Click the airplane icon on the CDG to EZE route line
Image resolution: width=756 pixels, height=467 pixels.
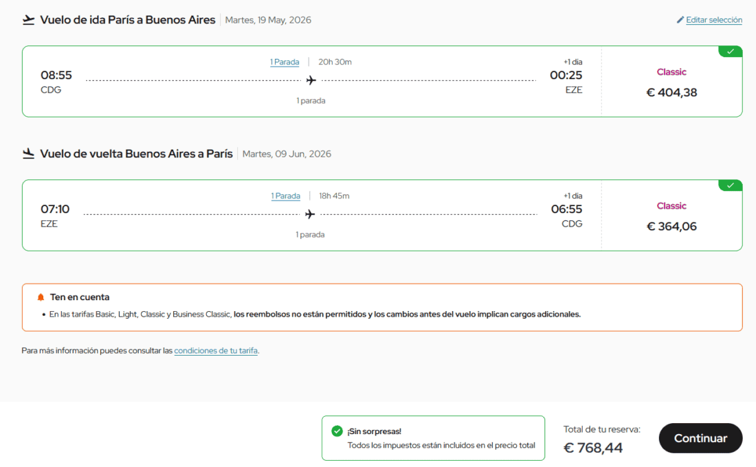311,80
